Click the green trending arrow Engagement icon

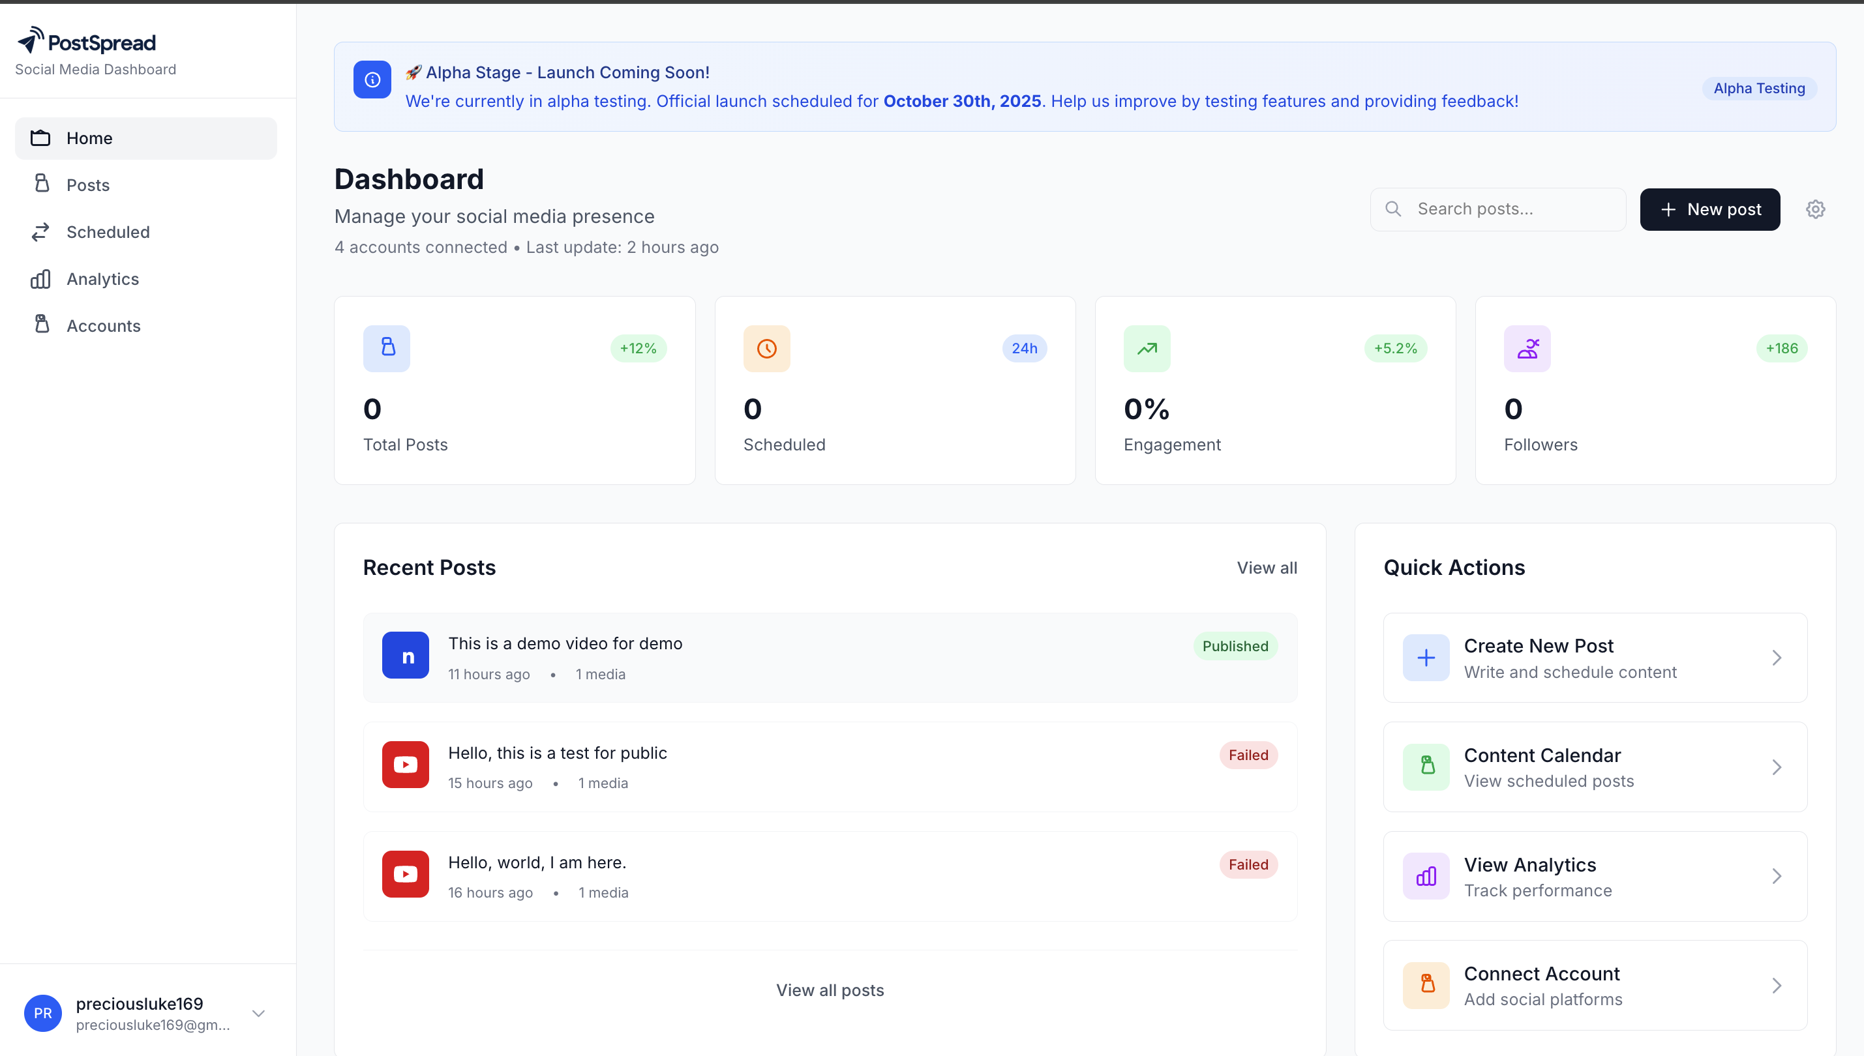click(1147, 349)
